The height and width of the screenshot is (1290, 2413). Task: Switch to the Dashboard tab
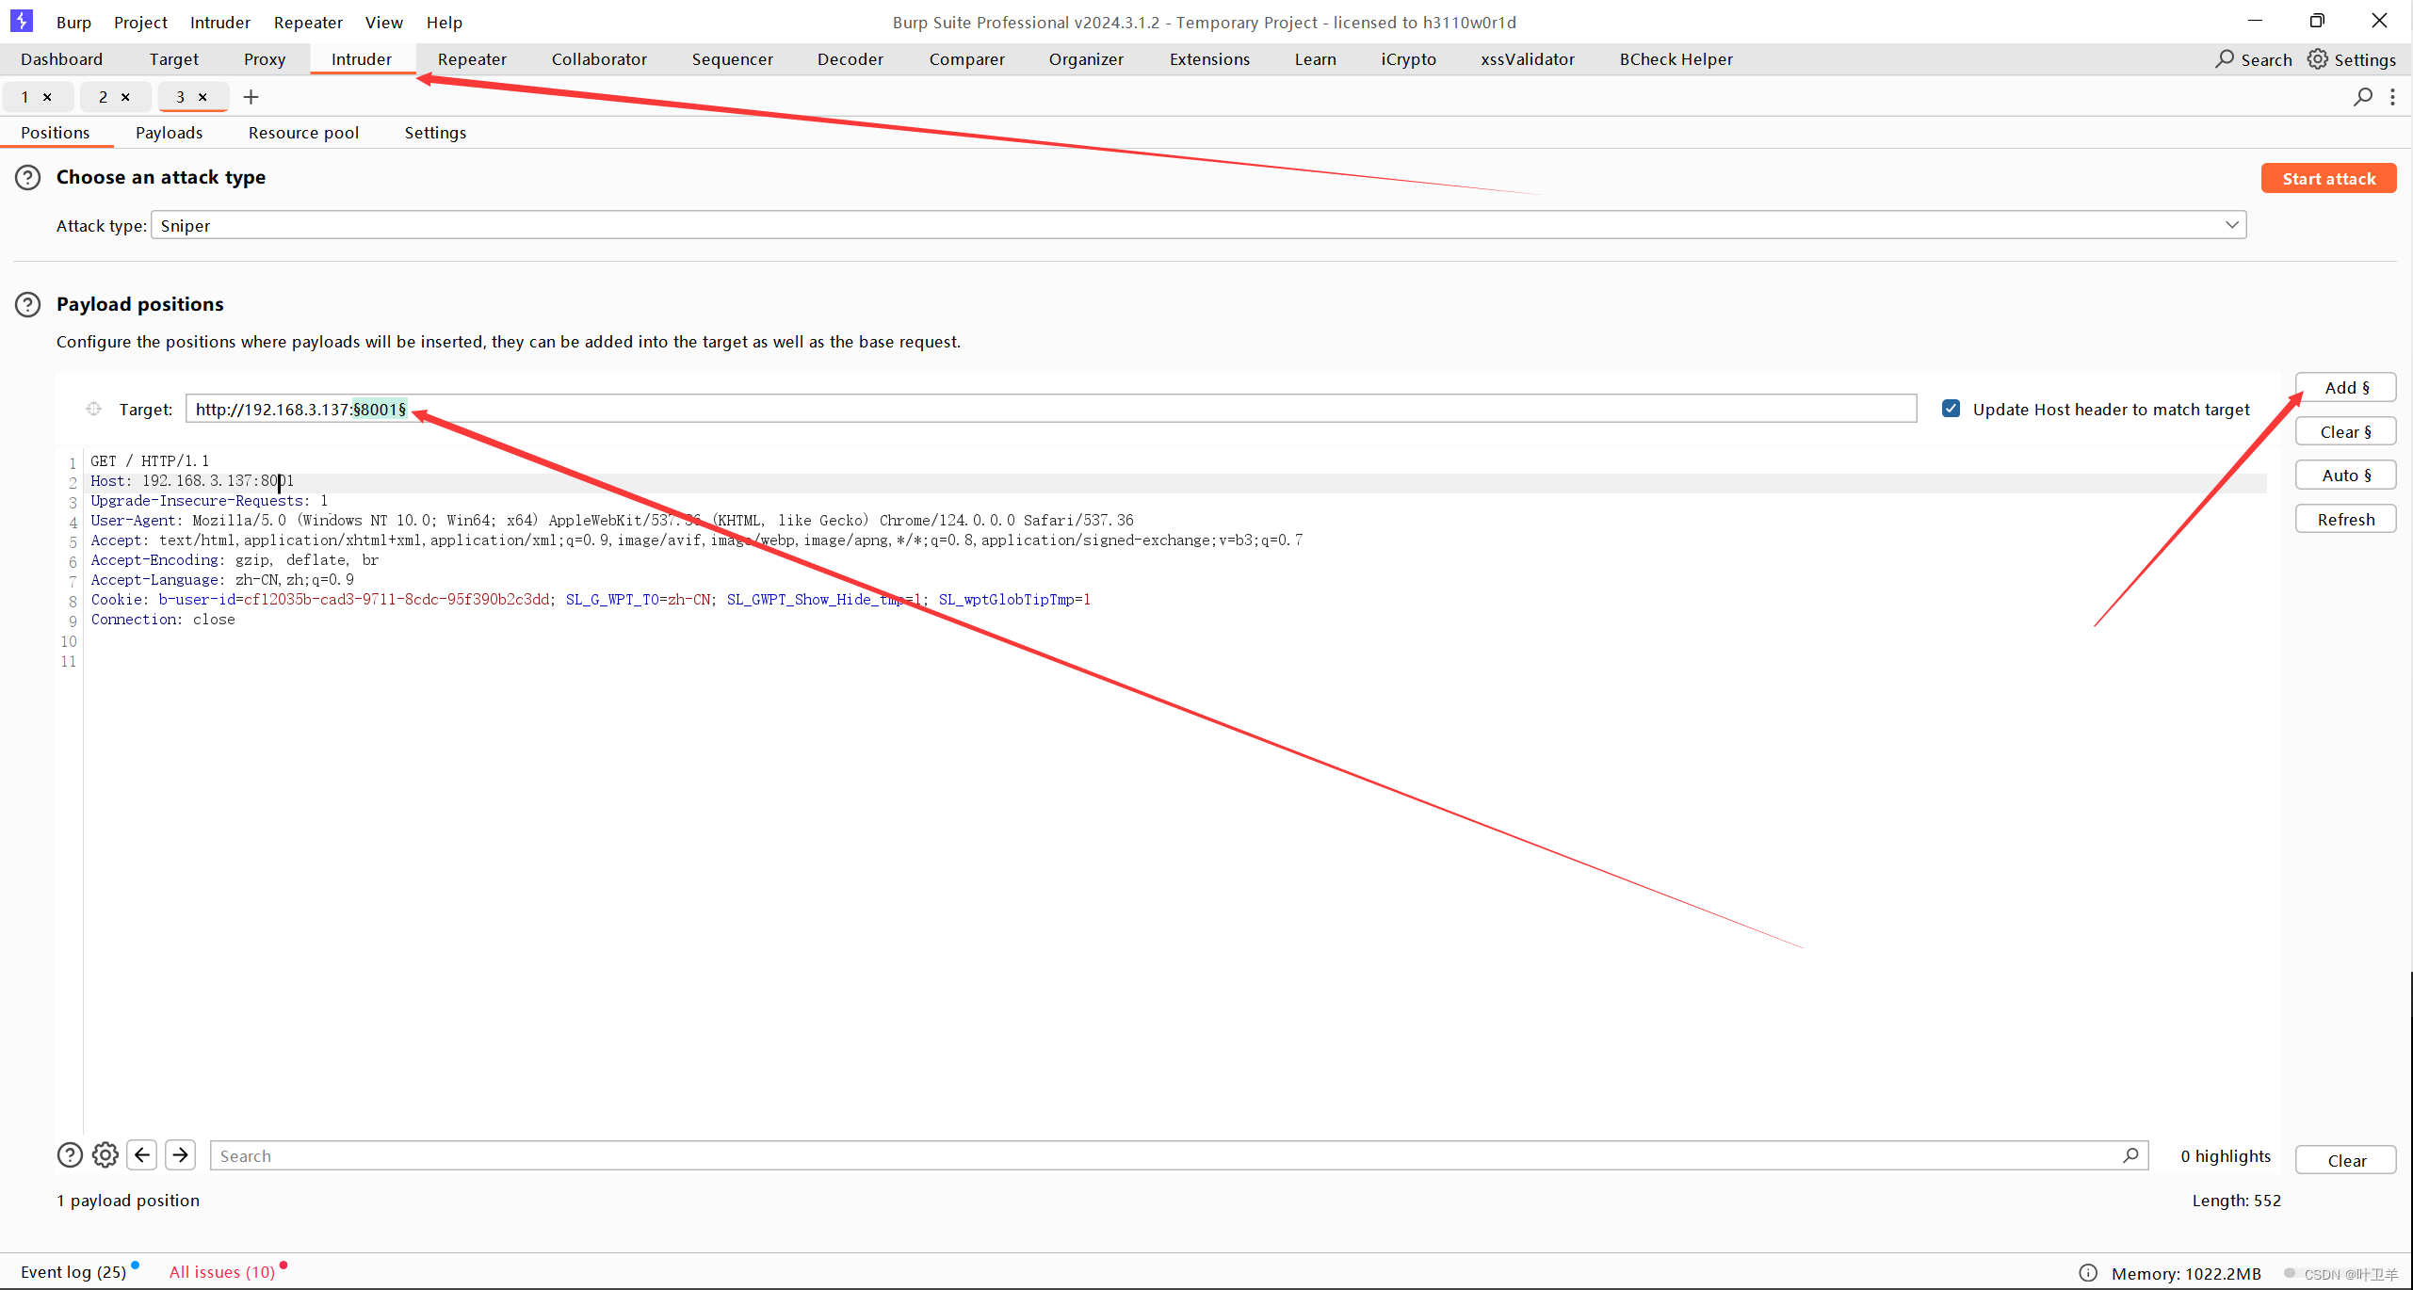(61, 59)
